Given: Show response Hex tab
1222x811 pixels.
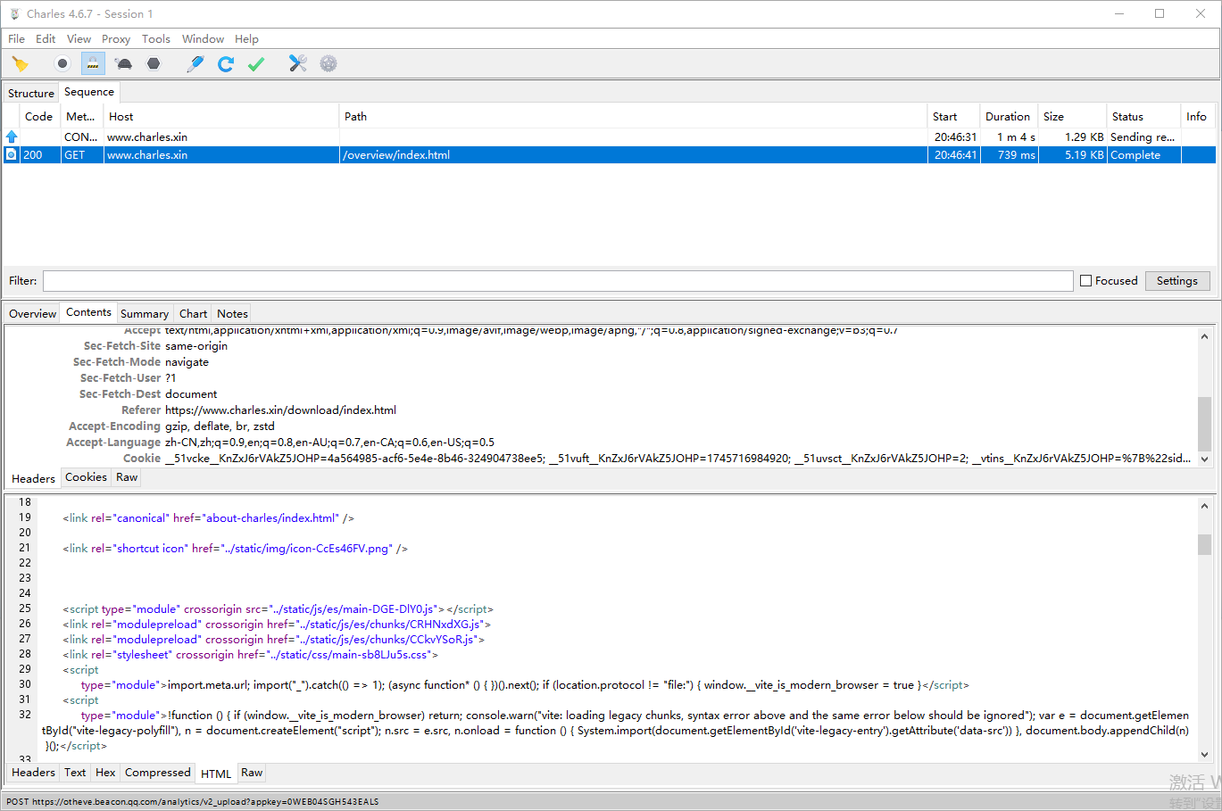Looking at the screenshot, I should tap(105, 773).
